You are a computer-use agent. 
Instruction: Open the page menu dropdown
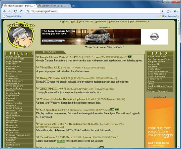pos(169,11)
